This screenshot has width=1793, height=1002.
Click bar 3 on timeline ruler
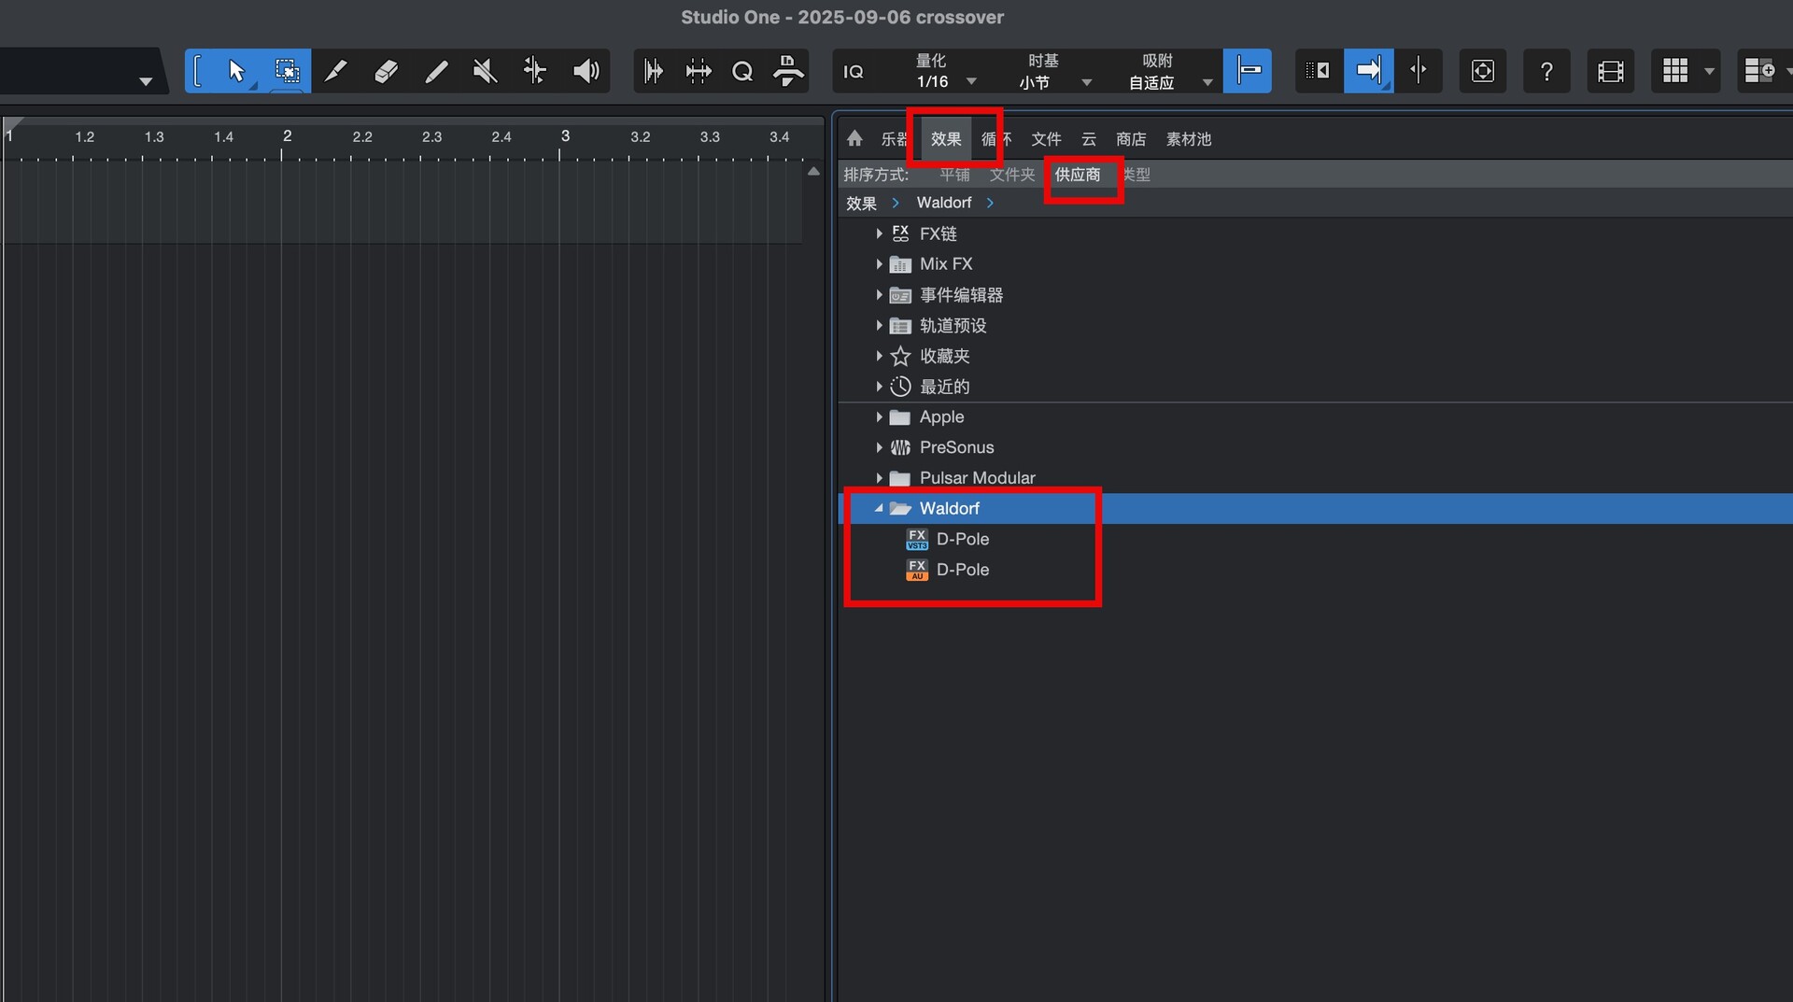[565, 136]
